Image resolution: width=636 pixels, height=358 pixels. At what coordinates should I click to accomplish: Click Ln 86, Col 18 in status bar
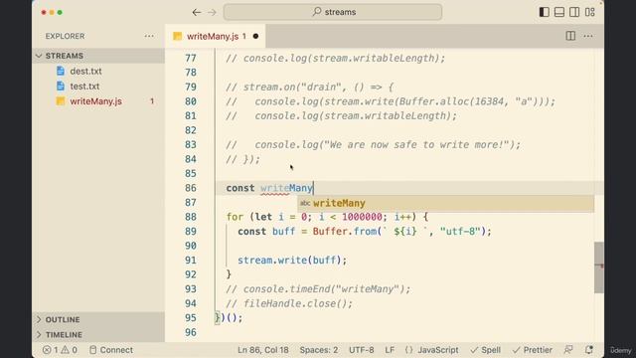[262, 350]
